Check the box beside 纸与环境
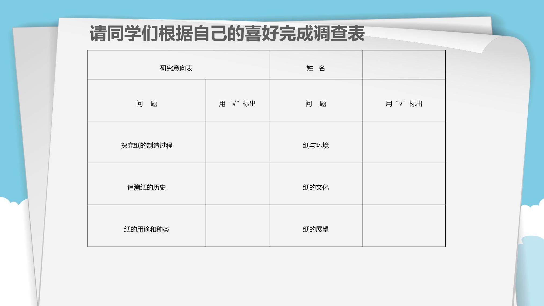544x306 pixels. tap(404, 142)
